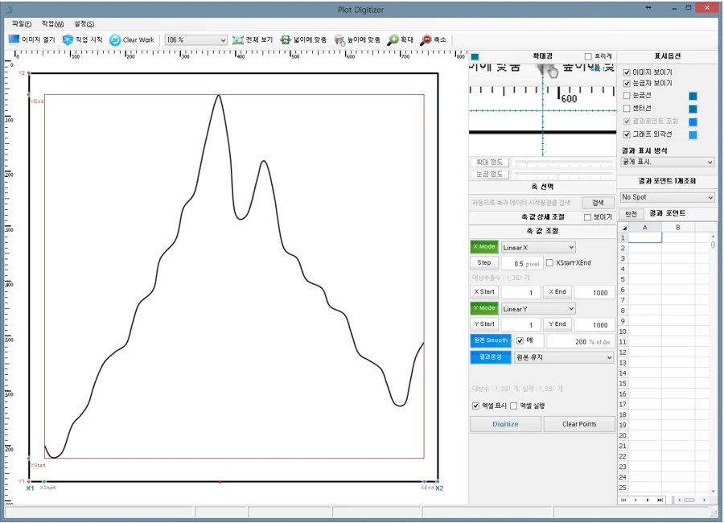Open the 굵게 표시 result display dropdown
Viewport: 724px width, 523px height.
pyautogui.click(x=667, y=163)
